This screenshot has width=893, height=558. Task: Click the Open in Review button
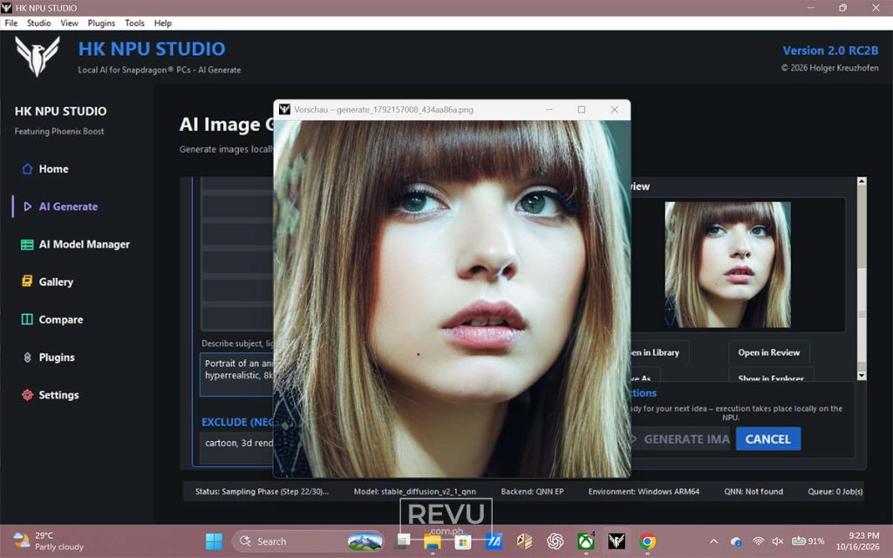point(769,352)
